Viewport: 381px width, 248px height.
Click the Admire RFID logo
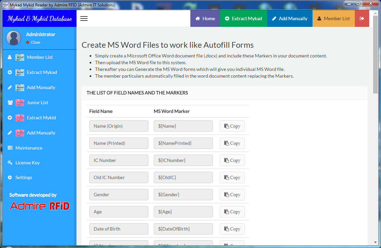tap(40, 206)
